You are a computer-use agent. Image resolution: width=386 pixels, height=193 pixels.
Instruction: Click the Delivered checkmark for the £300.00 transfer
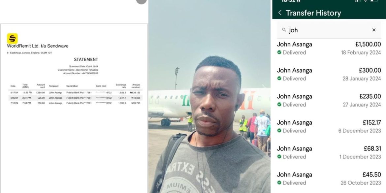click(279, 78)
